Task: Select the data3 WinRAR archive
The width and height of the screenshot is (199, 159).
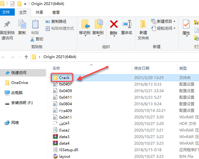Action: [64, 137]
